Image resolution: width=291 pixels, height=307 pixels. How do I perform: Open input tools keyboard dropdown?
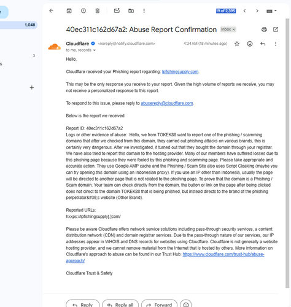coord(271,11)
